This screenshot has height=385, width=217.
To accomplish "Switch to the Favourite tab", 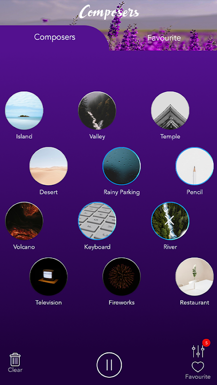I will [164, 38].
